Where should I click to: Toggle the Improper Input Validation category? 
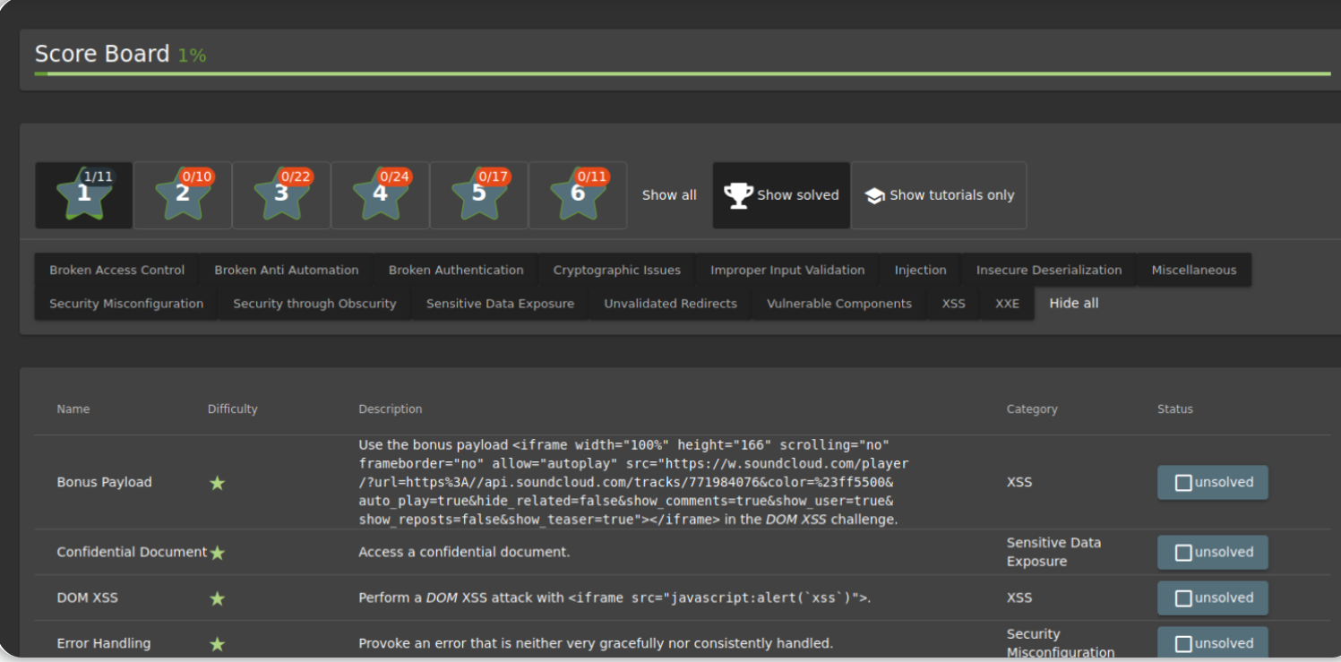(x=787, y=270)
